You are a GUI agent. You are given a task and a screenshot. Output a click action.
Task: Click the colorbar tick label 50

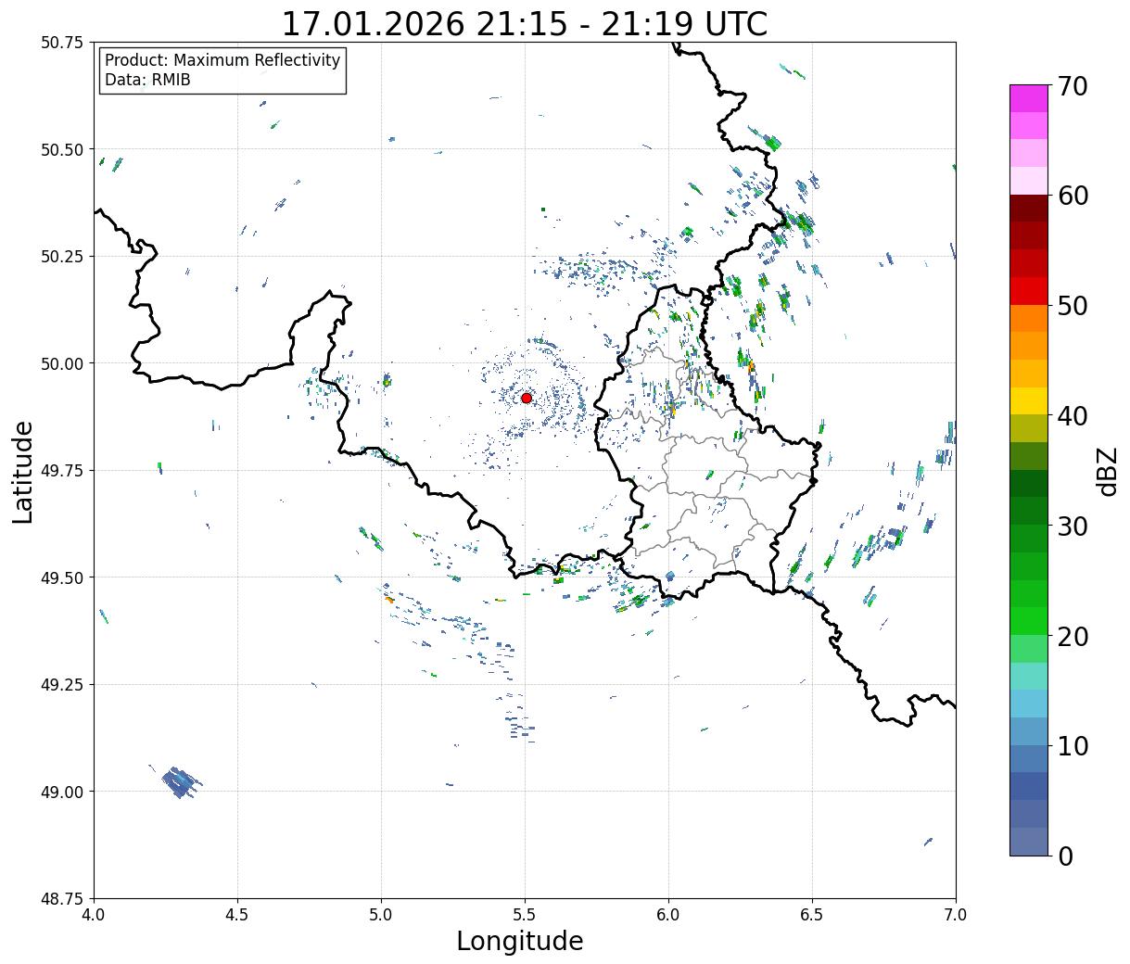tap(1073, 306)
